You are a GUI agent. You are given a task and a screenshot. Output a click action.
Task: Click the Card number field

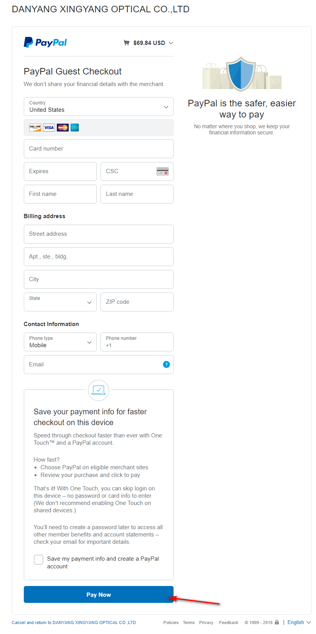[x=99, y=149]
